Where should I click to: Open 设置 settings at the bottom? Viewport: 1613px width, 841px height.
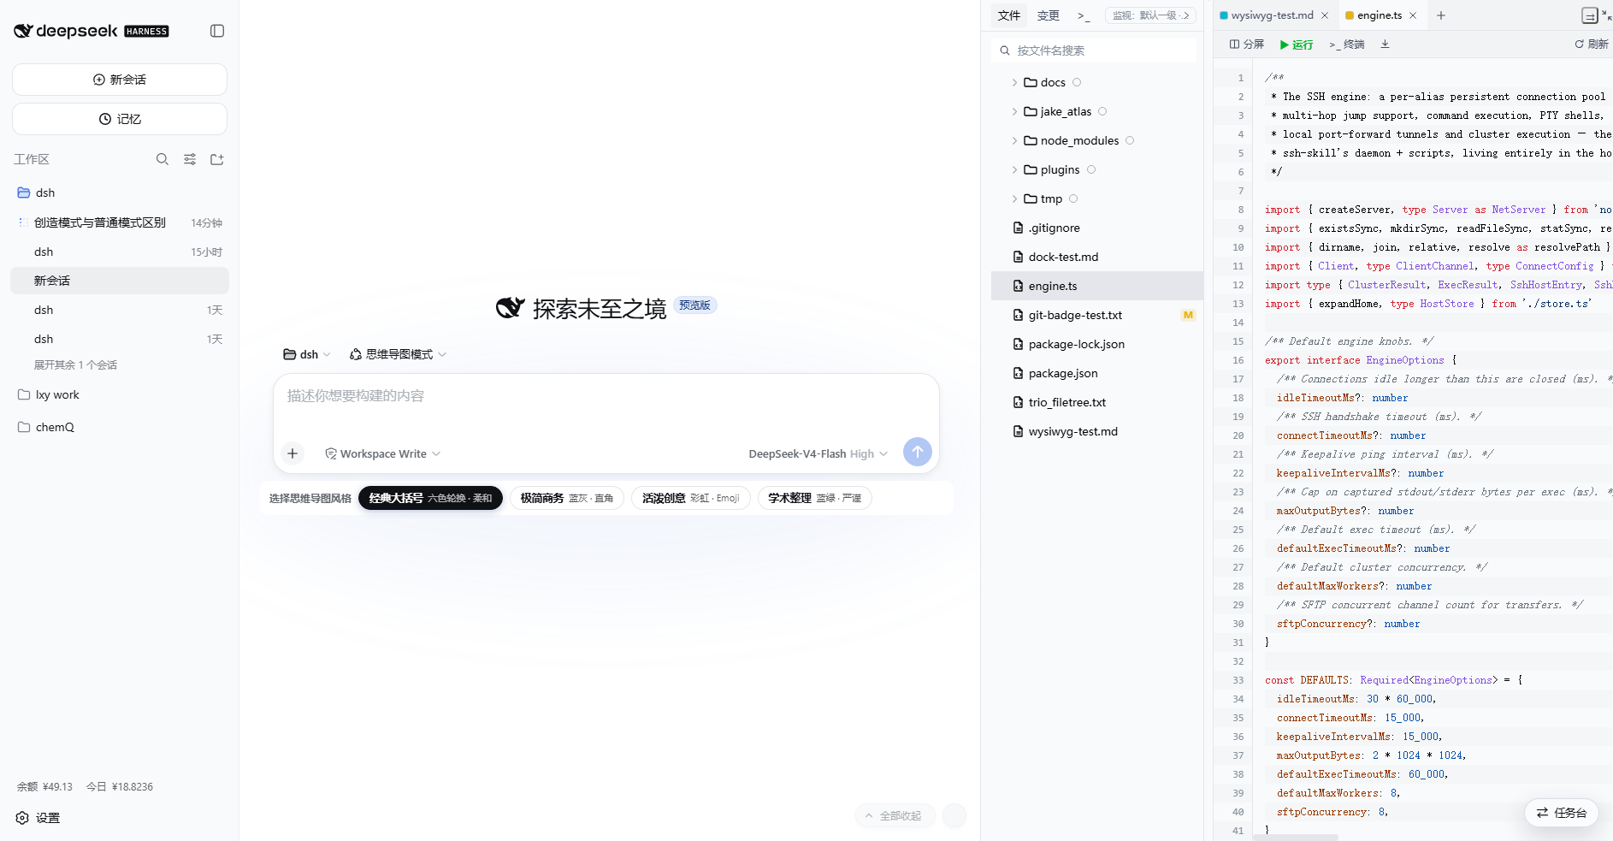pyautogui.click(x=38, y=818)
